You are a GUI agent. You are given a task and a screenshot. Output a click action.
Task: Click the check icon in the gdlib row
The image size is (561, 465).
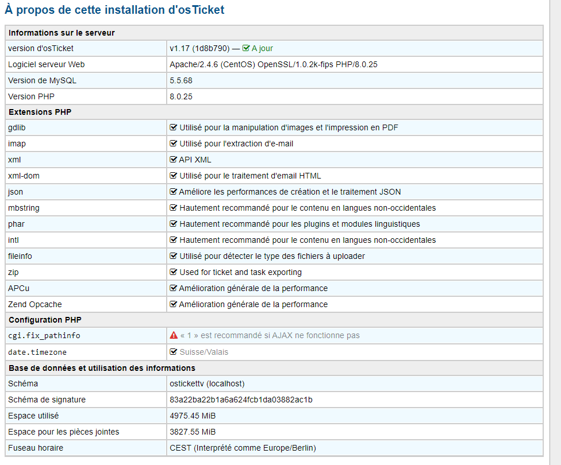(x=173, y=127)
